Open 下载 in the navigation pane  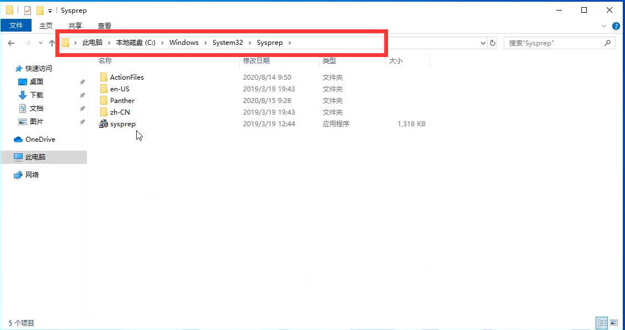[37, 95]
